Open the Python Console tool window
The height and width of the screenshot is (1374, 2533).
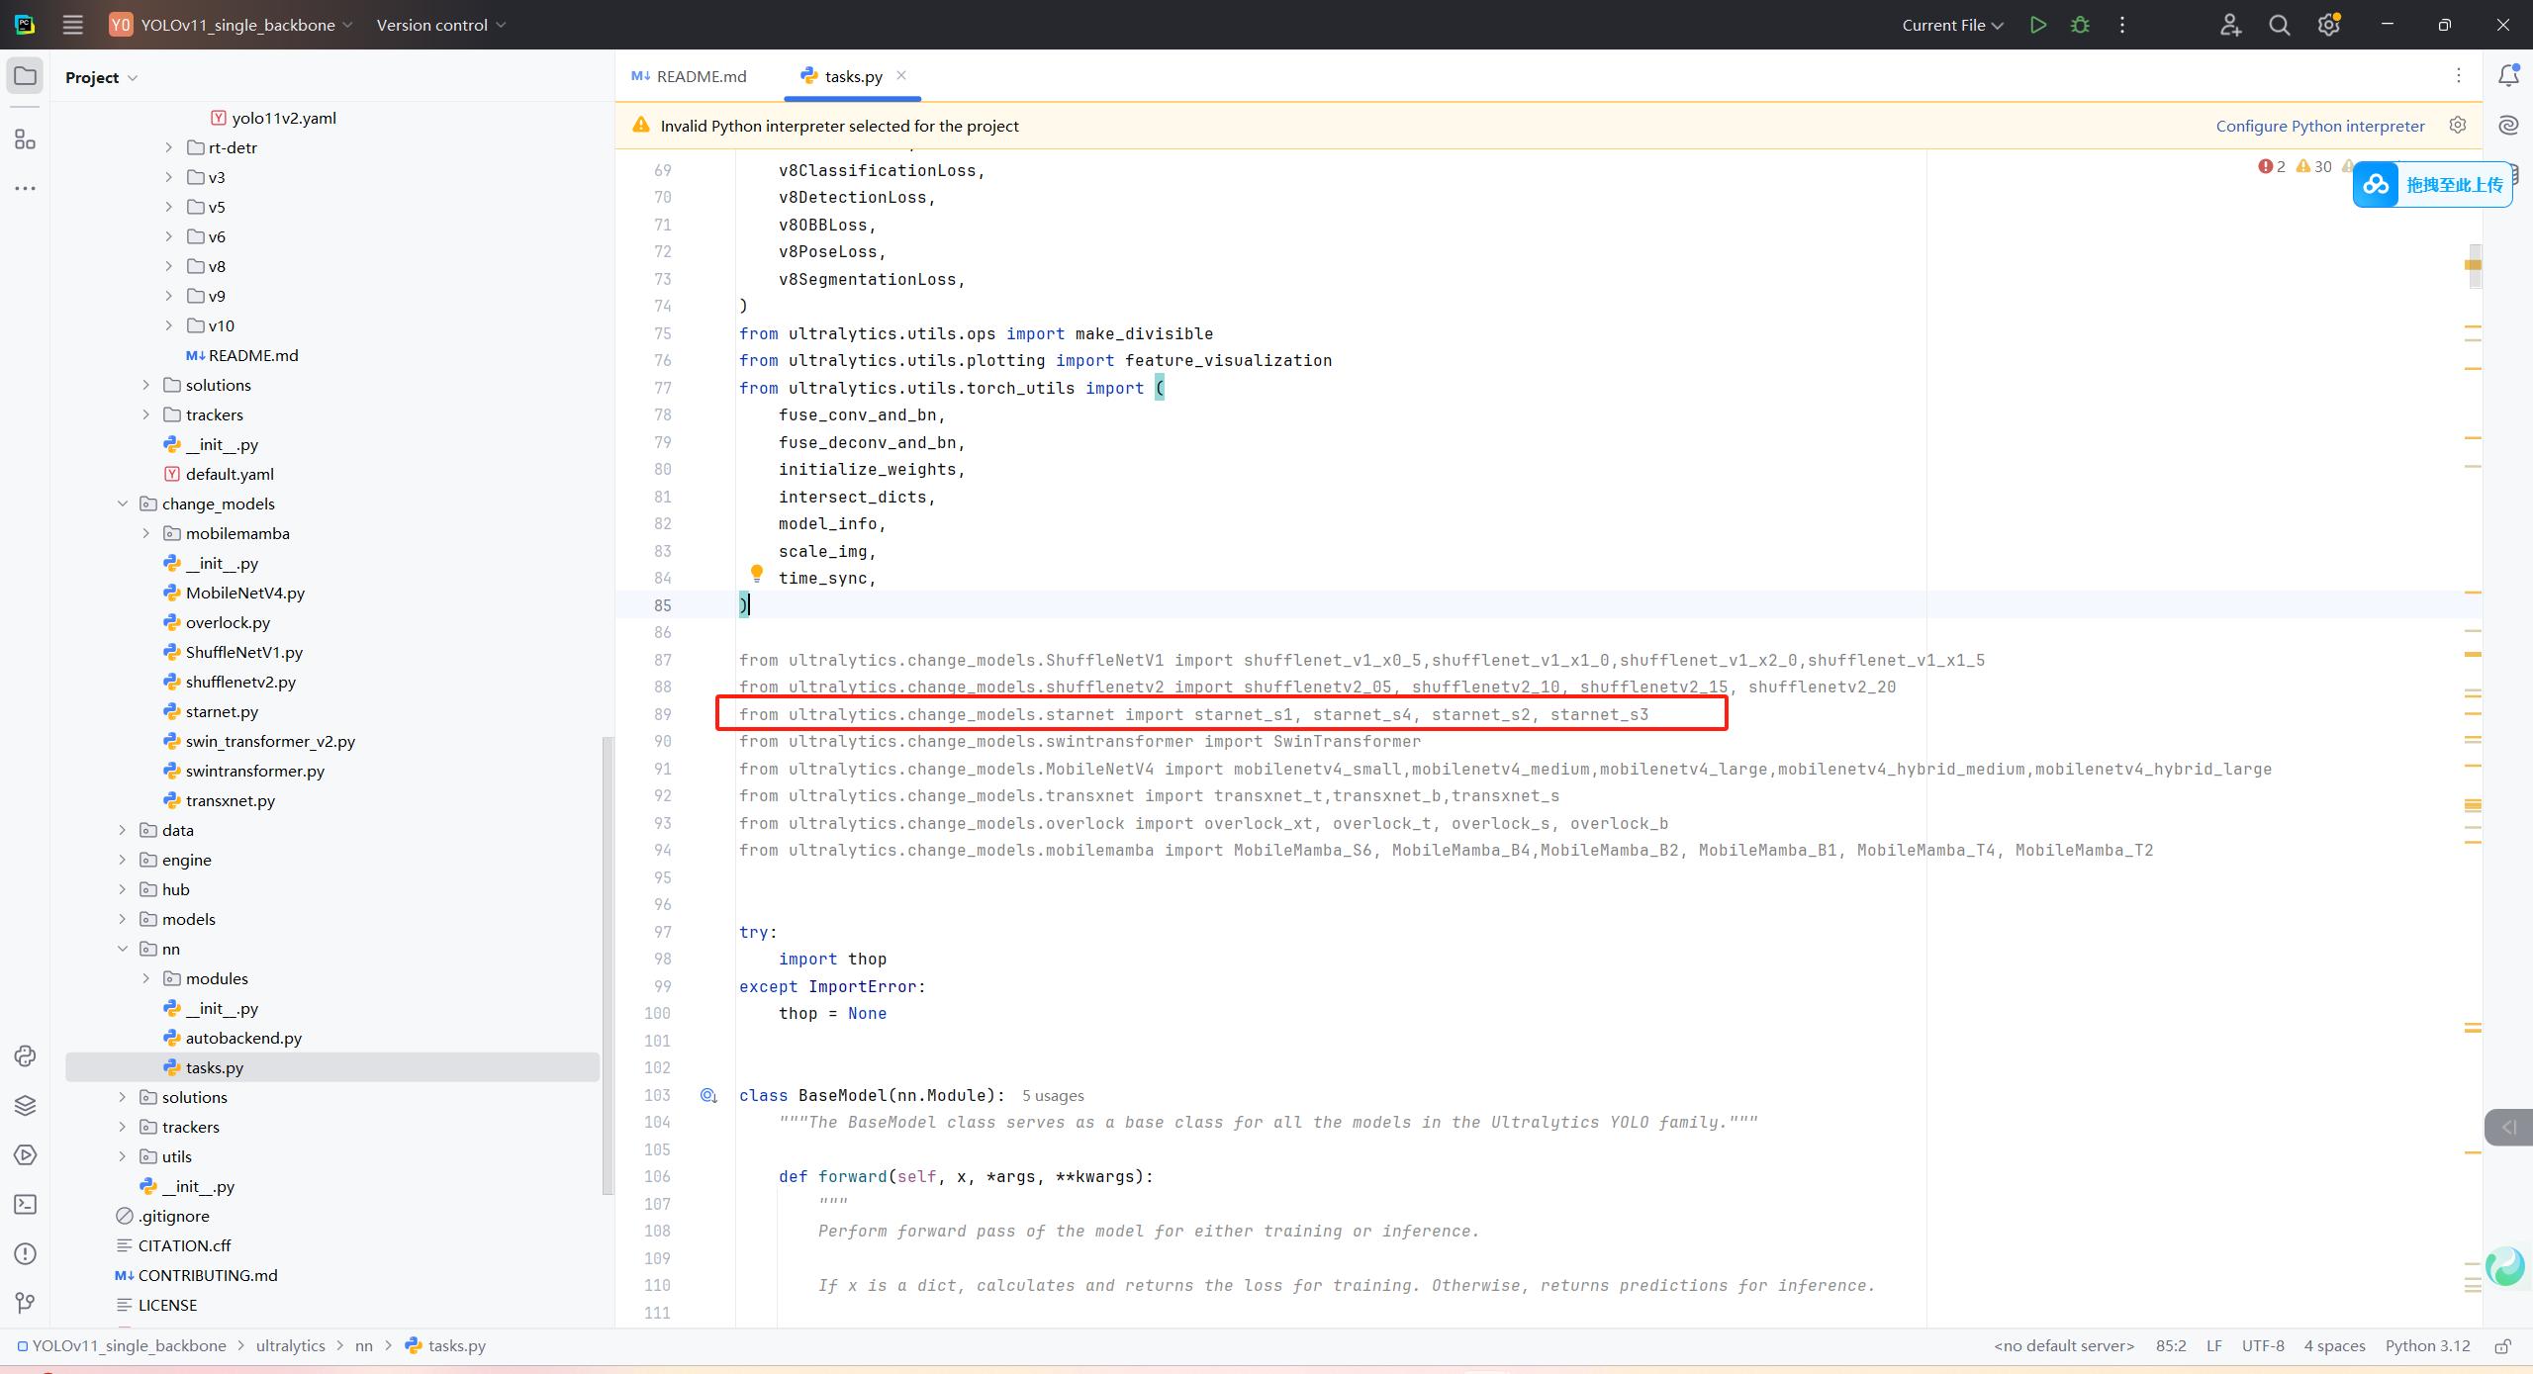click(25, 1055)
